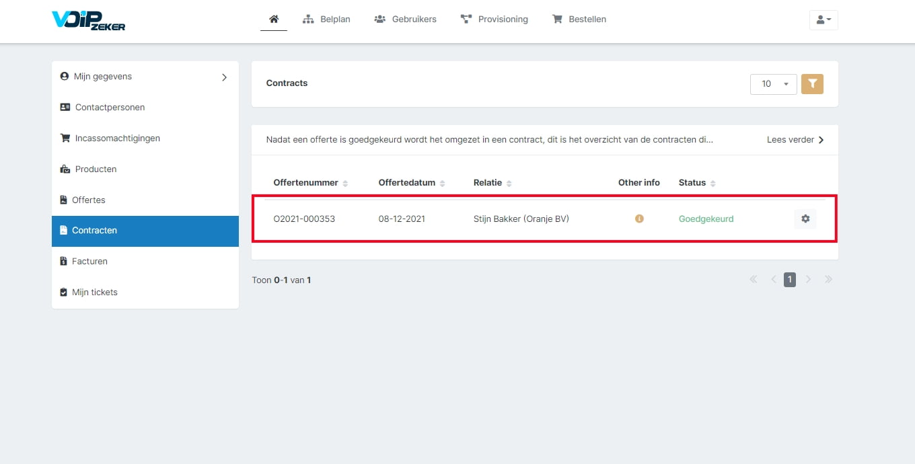Image resolution: width=915 pixels, height=464 pixels.
Task: Sort by the Offertedatum column
Action: coord(412,183)
